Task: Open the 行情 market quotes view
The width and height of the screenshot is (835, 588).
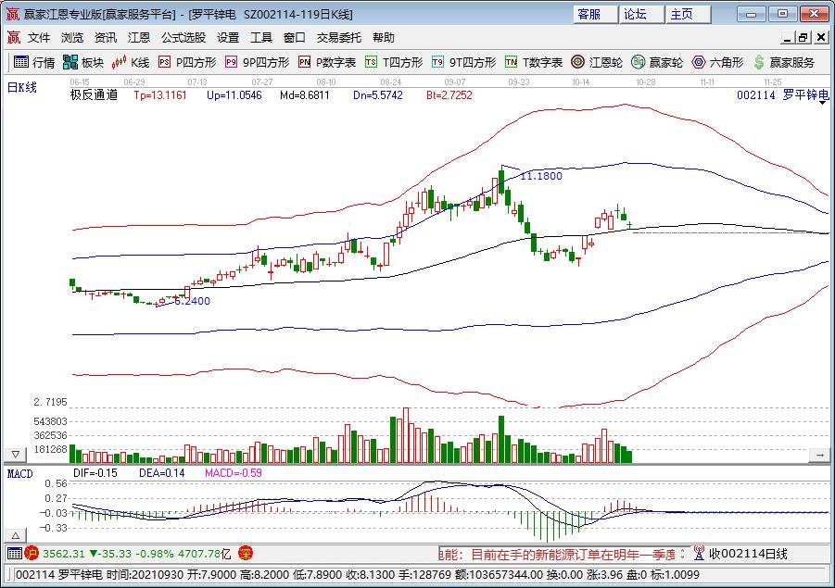Action: coord(33,62)
